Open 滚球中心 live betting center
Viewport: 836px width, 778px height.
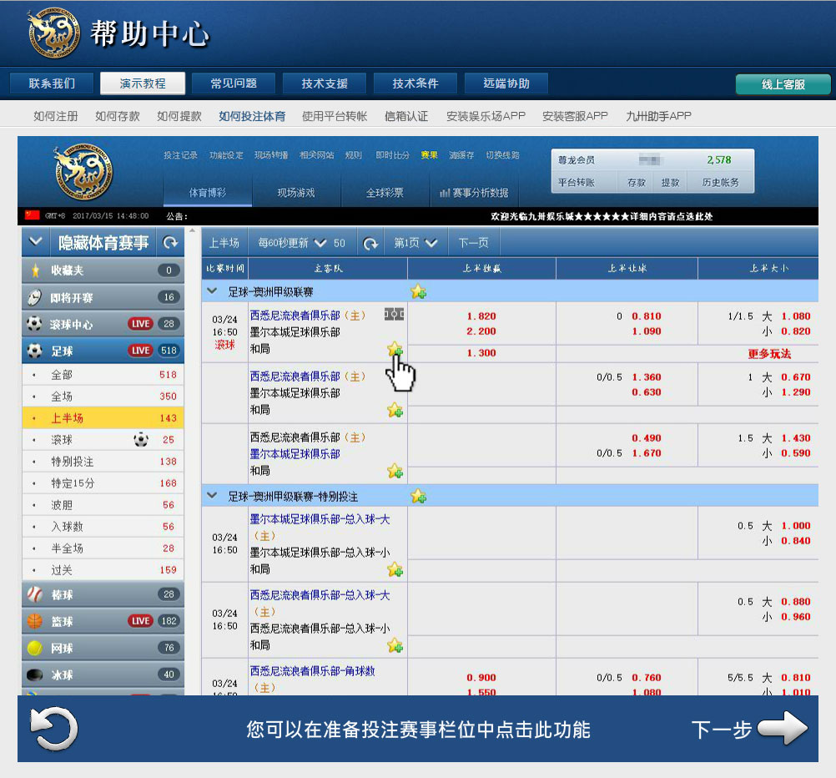point(72,324)
